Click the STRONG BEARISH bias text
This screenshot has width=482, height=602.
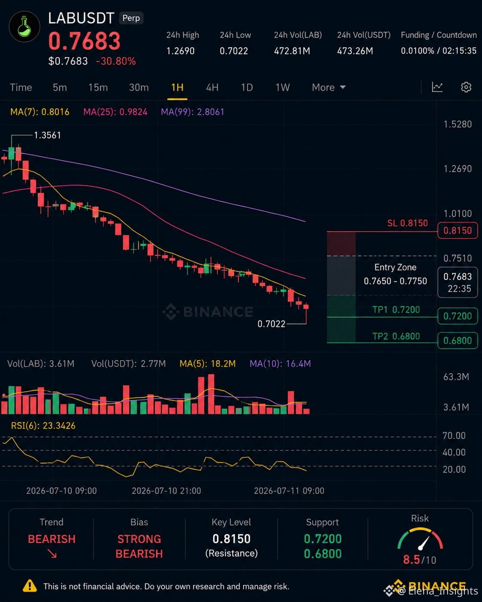coord(139,546)
